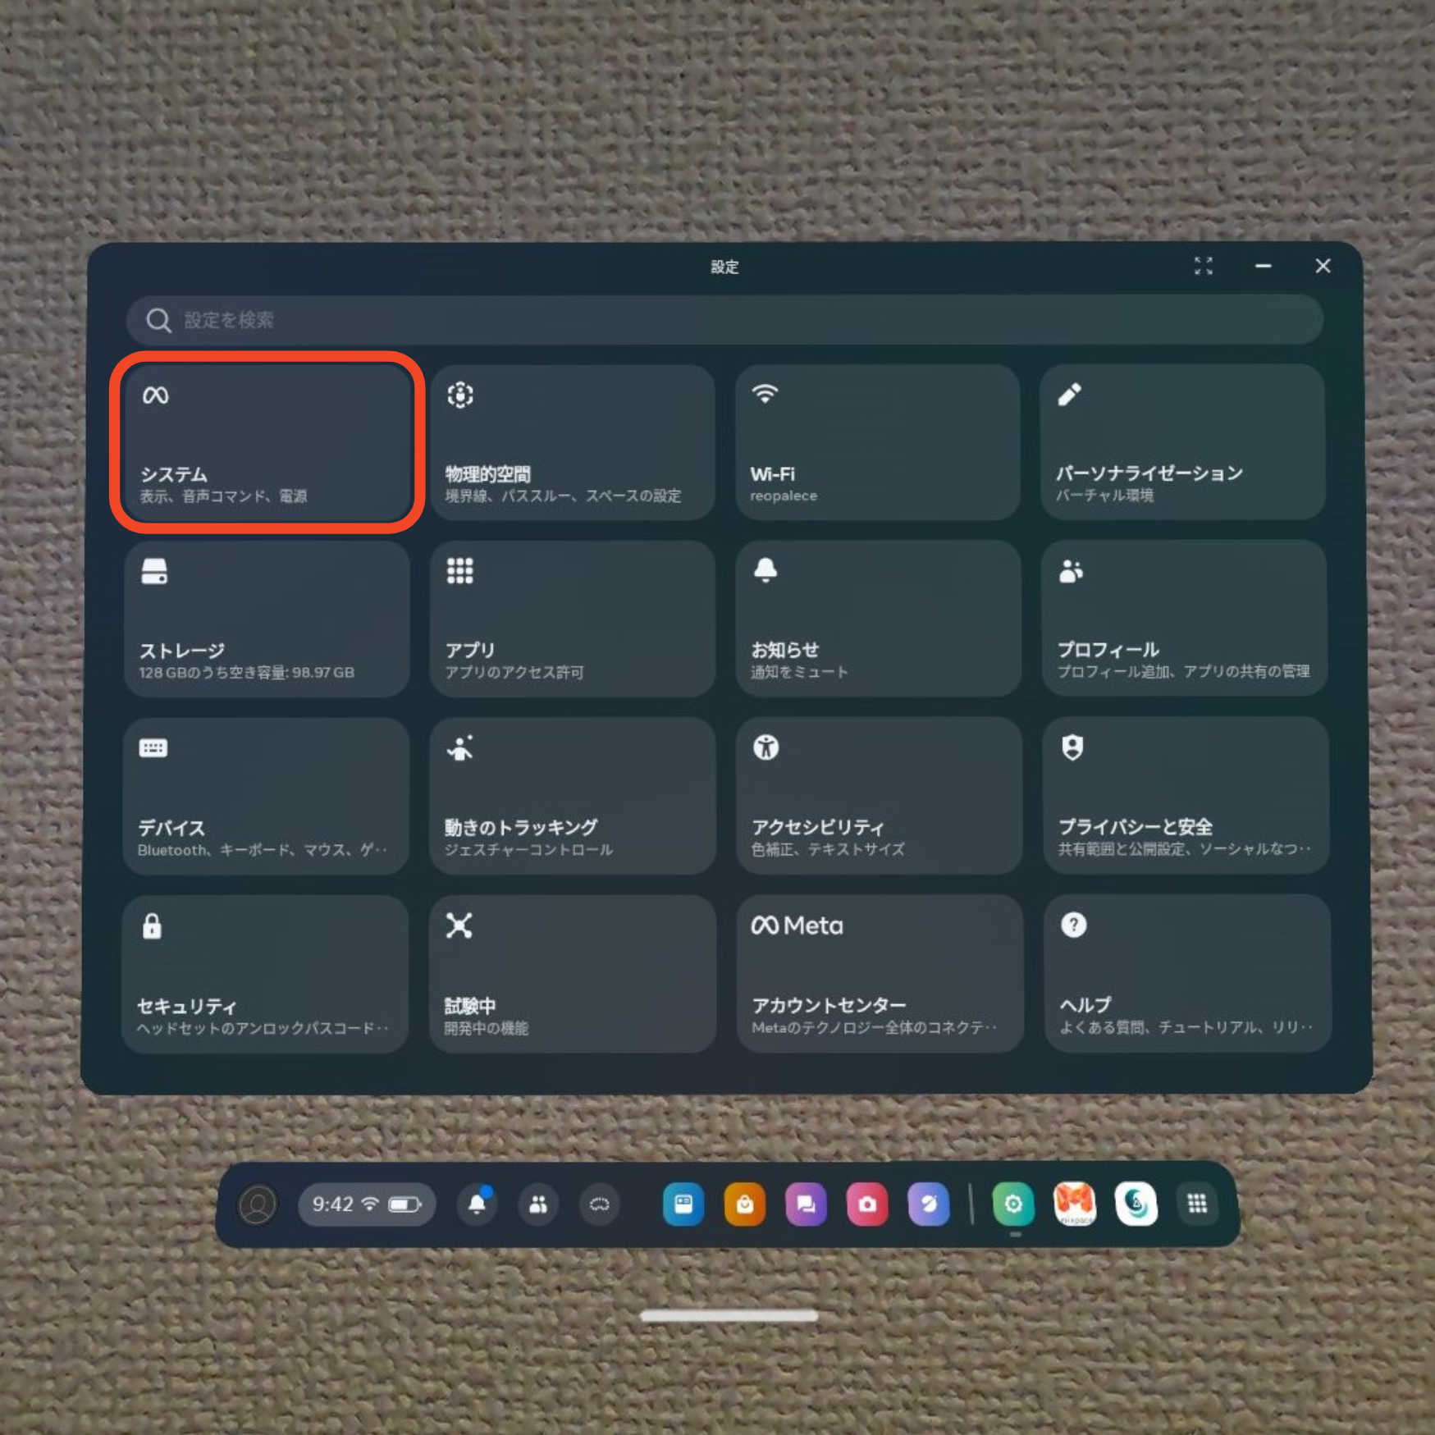
Task: Open プライバシーと安全 settings
Action: click(1184, 796)
